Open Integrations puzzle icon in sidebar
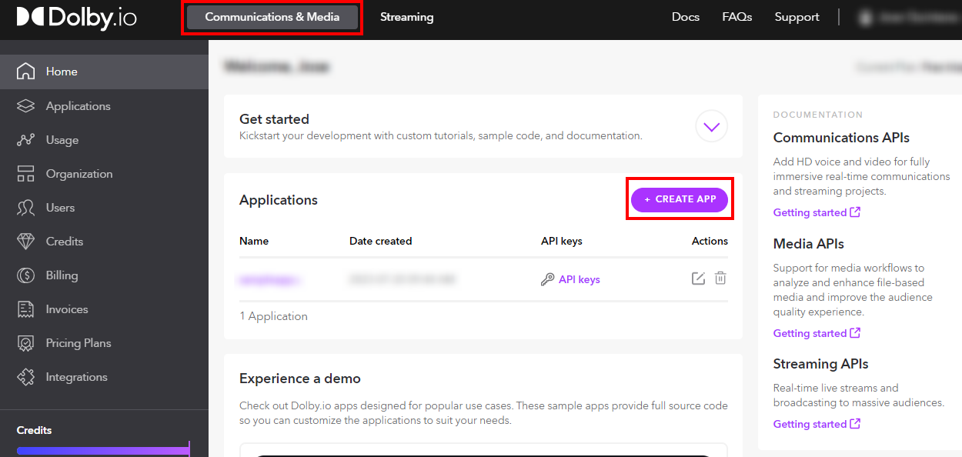Image resolution: width=962 pixels, height=457 pixels. [x=26, y=377]
